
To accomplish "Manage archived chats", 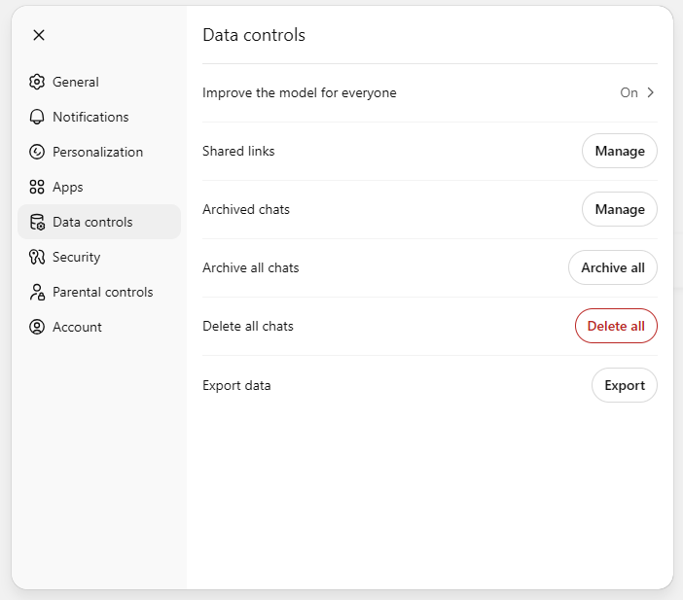I will pos(620,209).
